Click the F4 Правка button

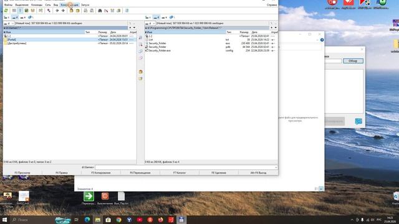click(x=62, y=173)
